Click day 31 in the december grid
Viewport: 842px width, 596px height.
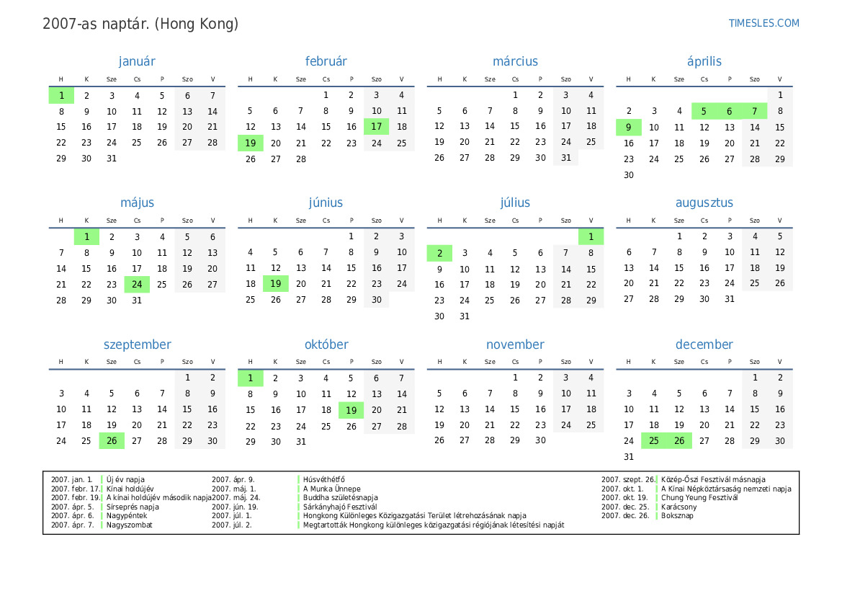[x=628, y=457]
